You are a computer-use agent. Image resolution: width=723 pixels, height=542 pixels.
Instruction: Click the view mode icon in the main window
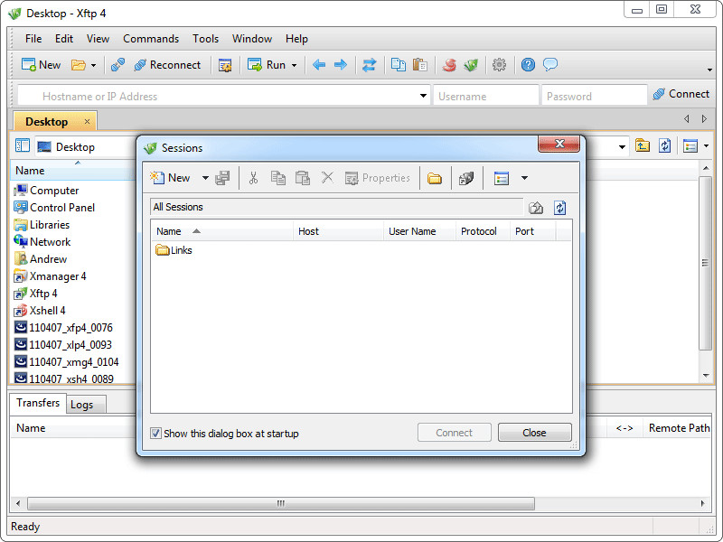(x=690, y=146)
